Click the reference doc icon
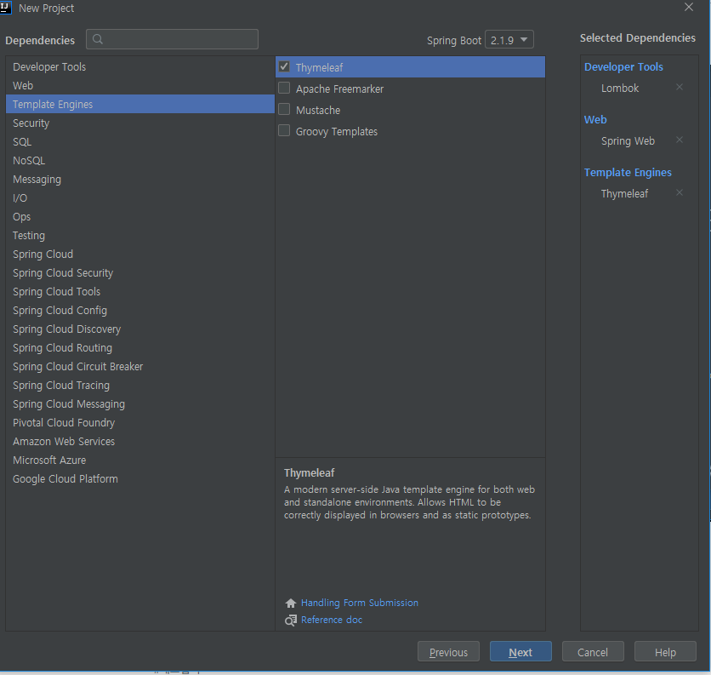The image size is (711, 675). pyautogui.click(x=291, y=620)
